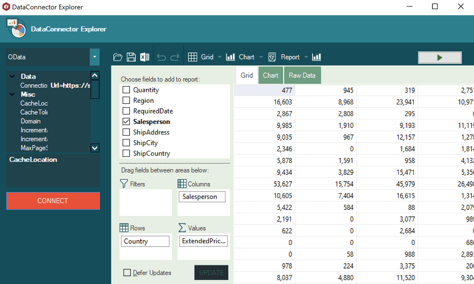Click property grid scroll down arrow
The width and height of the screenshot is (474, 284).
tap(95, 148)
